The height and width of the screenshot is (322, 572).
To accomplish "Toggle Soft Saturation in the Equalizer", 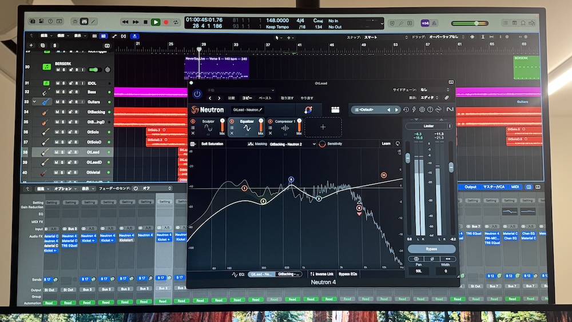I will tap(212, 144).
